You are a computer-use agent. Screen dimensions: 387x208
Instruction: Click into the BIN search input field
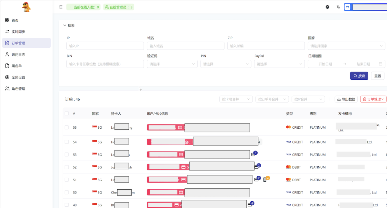click(105, 64)
